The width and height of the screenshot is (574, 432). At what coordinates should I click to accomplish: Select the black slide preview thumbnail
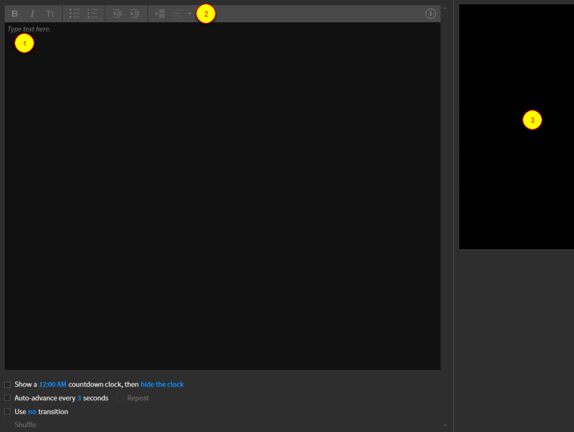[517, 127]
